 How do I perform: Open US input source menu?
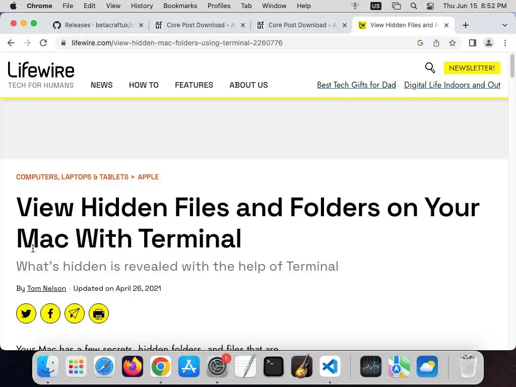[x=375, y=6]
